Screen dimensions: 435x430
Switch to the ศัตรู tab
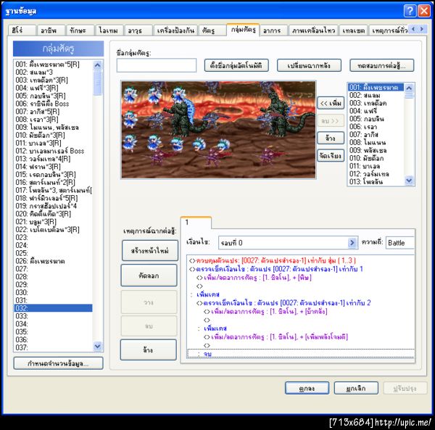click(212, 30)
